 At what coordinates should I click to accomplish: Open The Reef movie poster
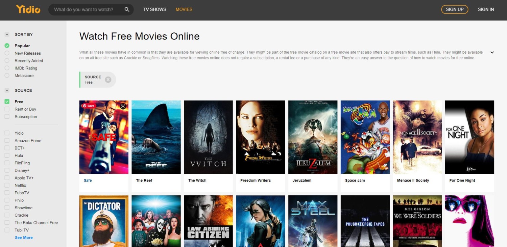156,137
